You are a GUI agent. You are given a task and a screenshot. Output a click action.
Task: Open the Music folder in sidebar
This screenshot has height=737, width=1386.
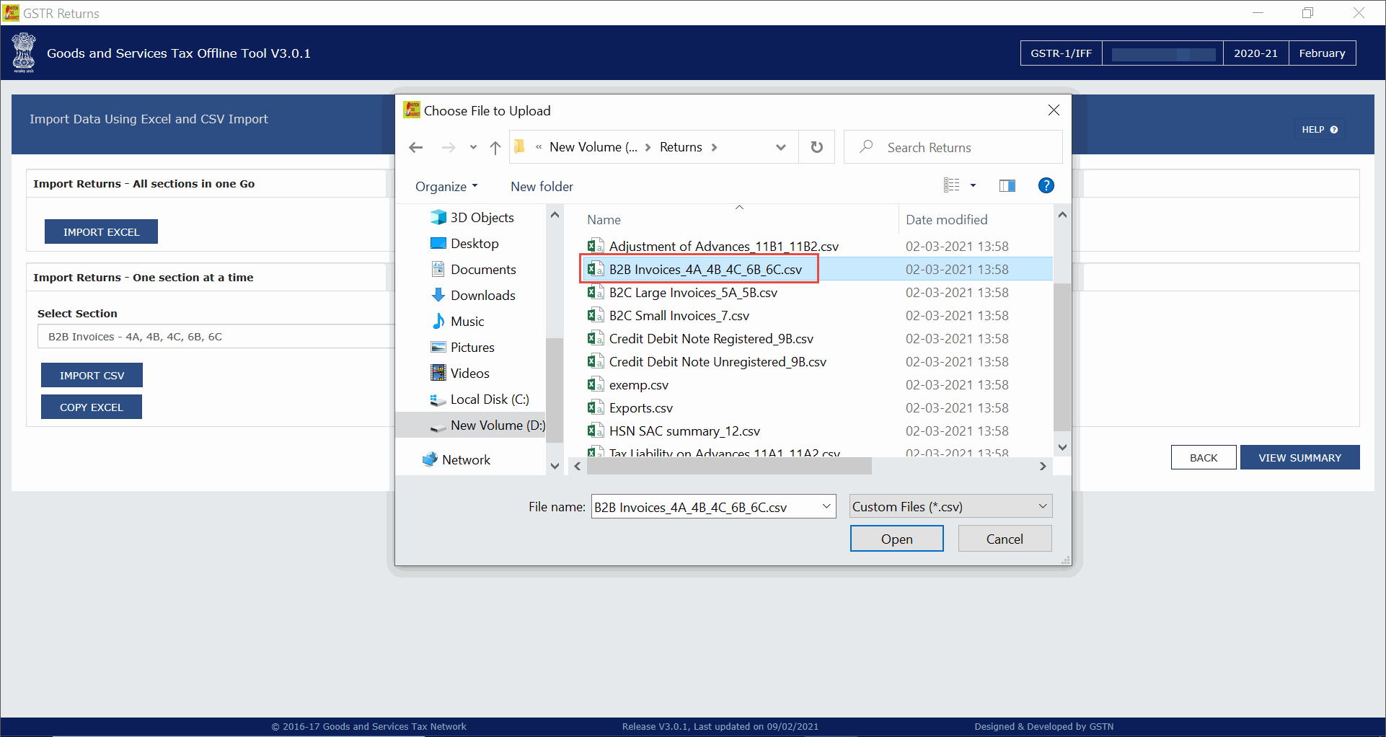coord(458,321)
